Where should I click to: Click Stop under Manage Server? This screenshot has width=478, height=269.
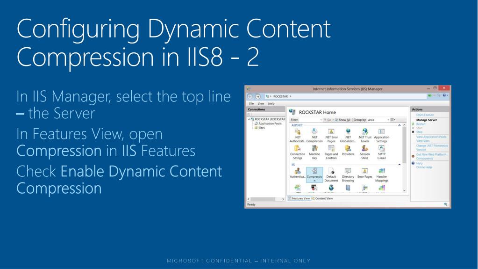tap(419, 132)
